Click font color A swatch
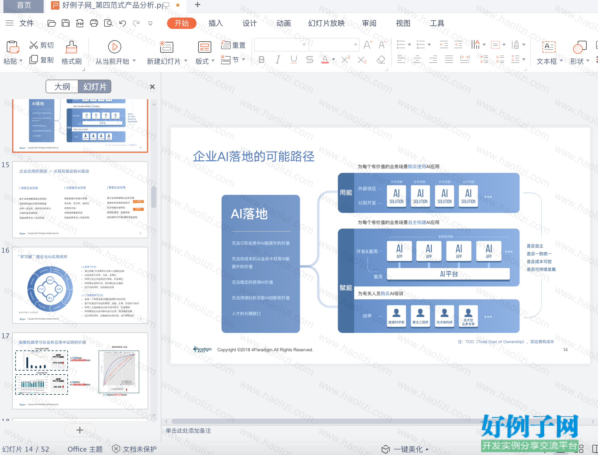The height and width of the screenshot is (455, 598). [x=325, y=60]
